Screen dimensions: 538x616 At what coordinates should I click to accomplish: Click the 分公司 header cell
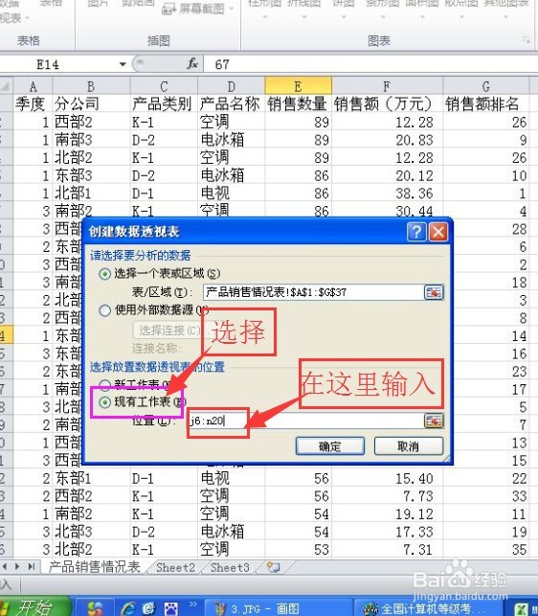91,103
